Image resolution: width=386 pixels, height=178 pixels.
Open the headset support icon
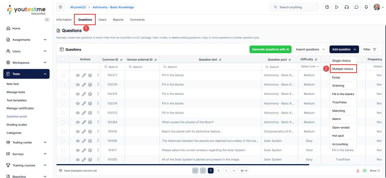click(346, 7)
